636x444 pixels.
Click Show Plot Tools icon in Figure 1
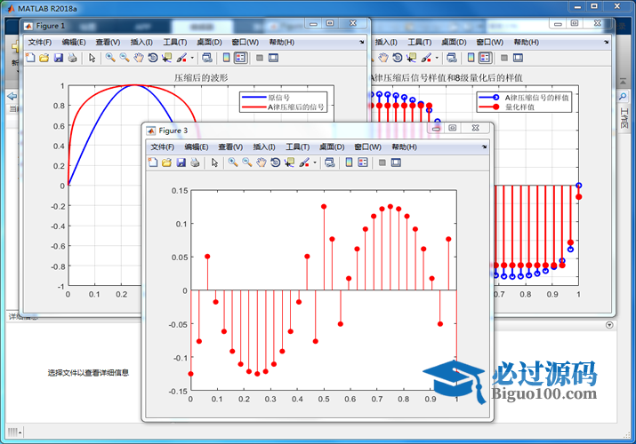click(273, 58)
